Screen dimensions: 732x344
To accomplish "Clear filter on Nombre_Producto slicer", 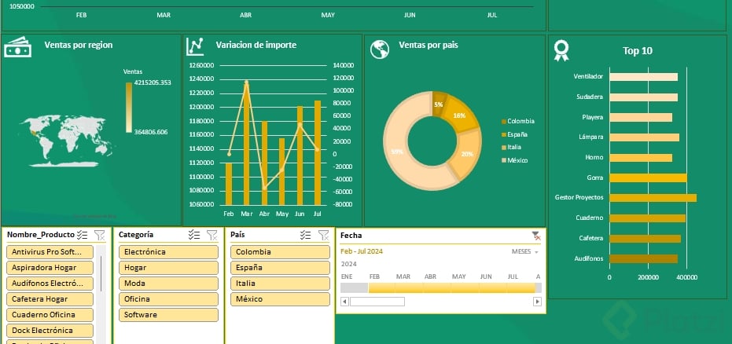I will point(99,235).
